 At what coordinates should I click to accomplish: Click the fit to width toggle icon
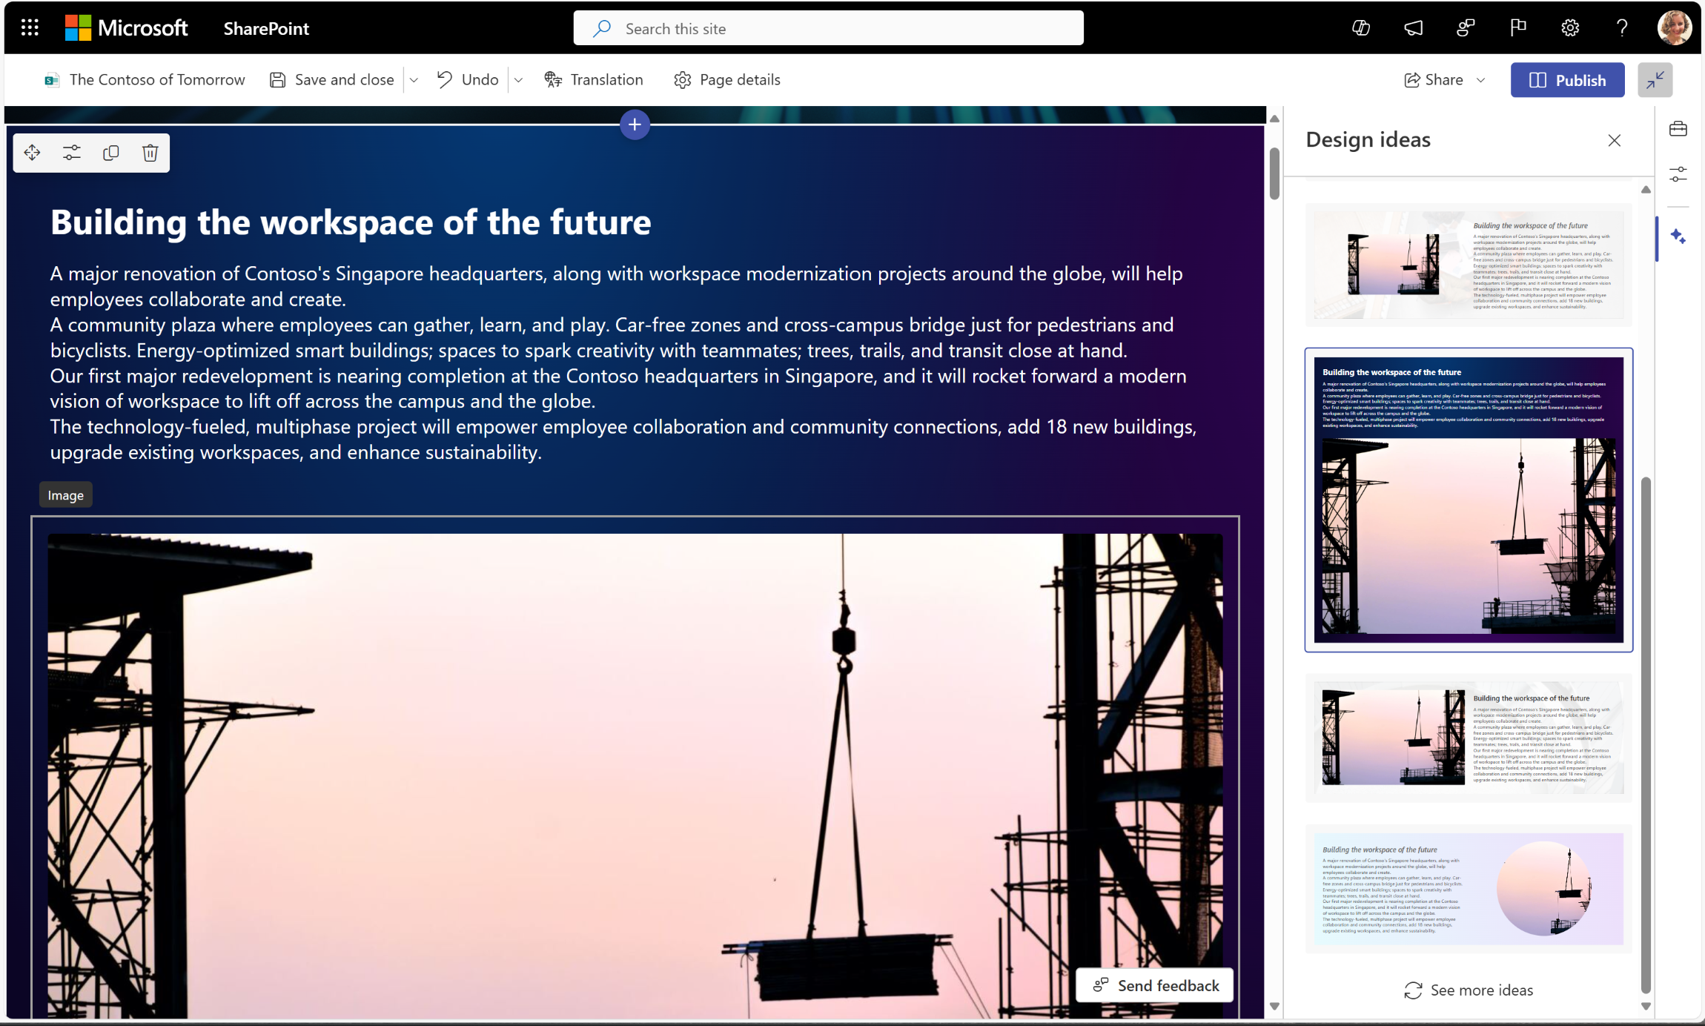click(1655, 79)
